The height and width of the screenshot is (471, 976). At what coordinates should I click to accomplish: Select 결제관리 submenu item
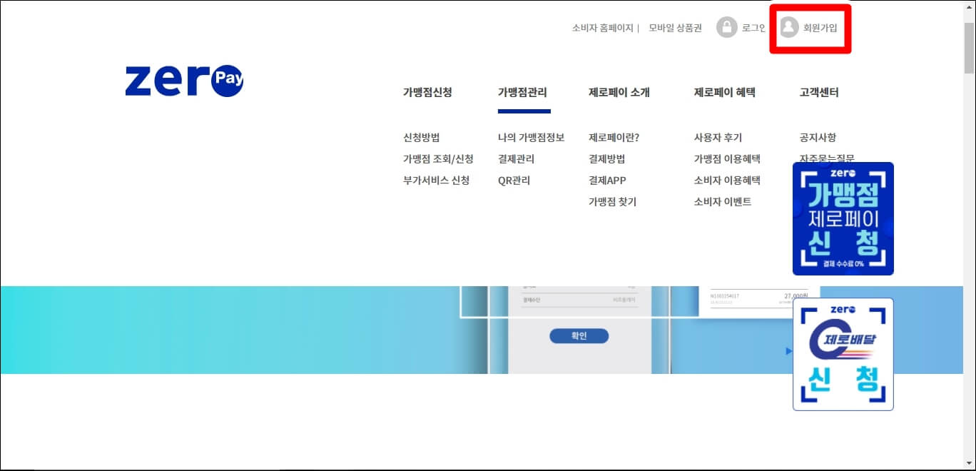(x=517, y=159)
